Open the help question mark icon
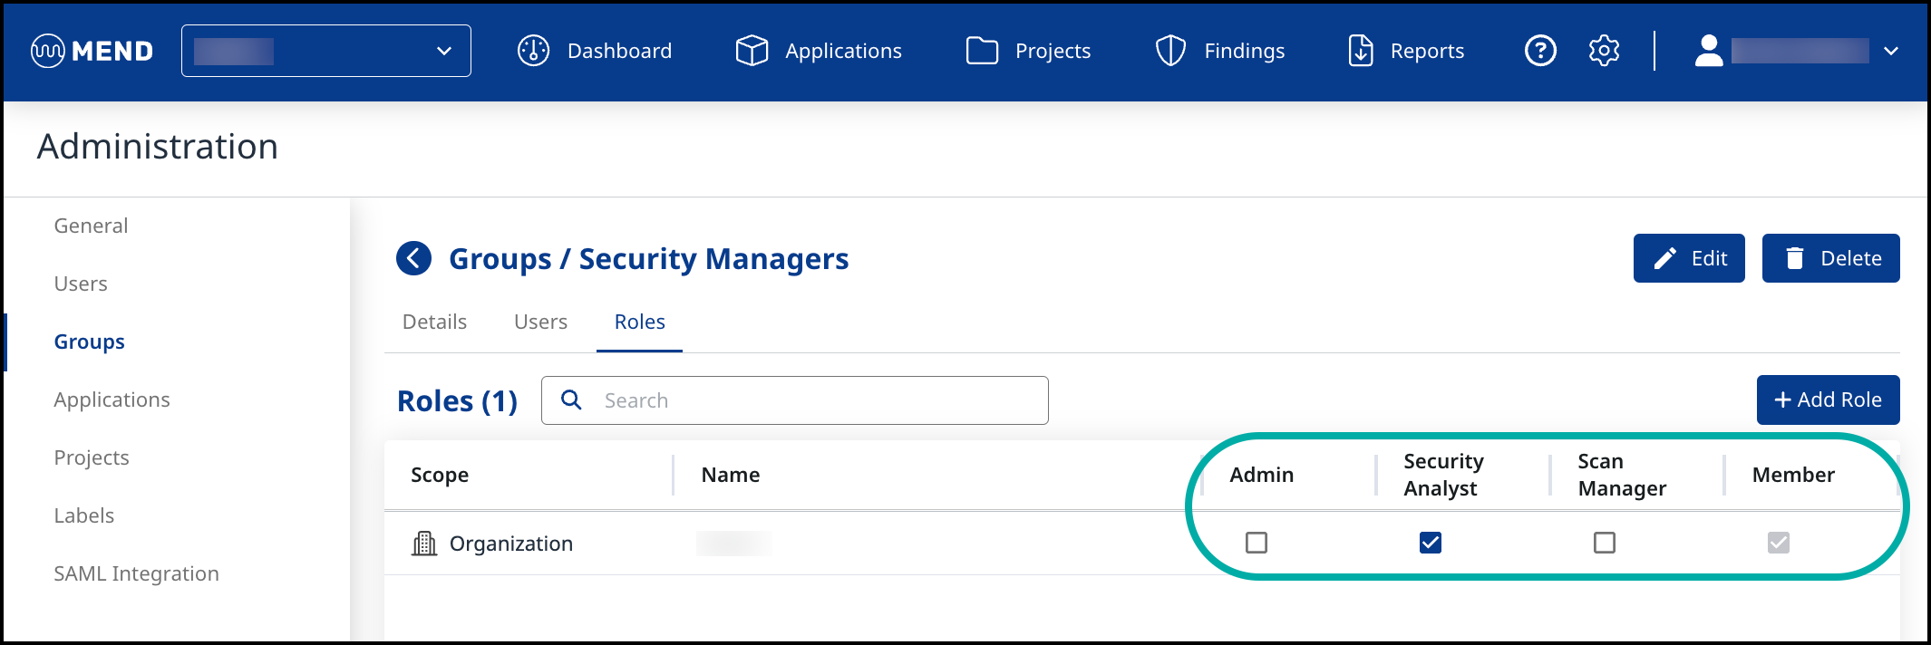Screen dimensions: 1931x645 point(1540,51)
